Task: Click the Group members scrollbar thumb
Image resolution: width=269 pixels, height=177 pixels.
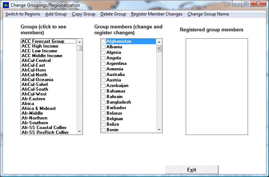Action: [x=159, y=49]
